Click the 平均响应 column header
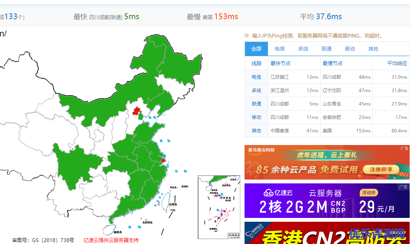The image size is (410, 244). pyautogui.click(x=397, y=63)
